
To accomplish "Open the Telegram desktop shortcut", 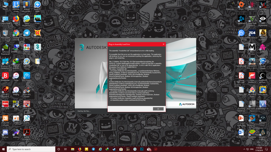I will pos(27,34).
